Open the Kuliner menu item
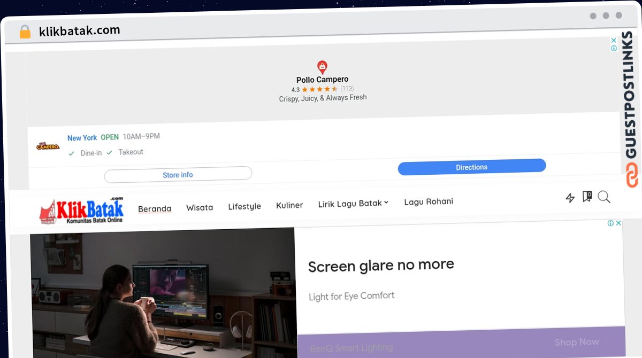 point(289,205)
